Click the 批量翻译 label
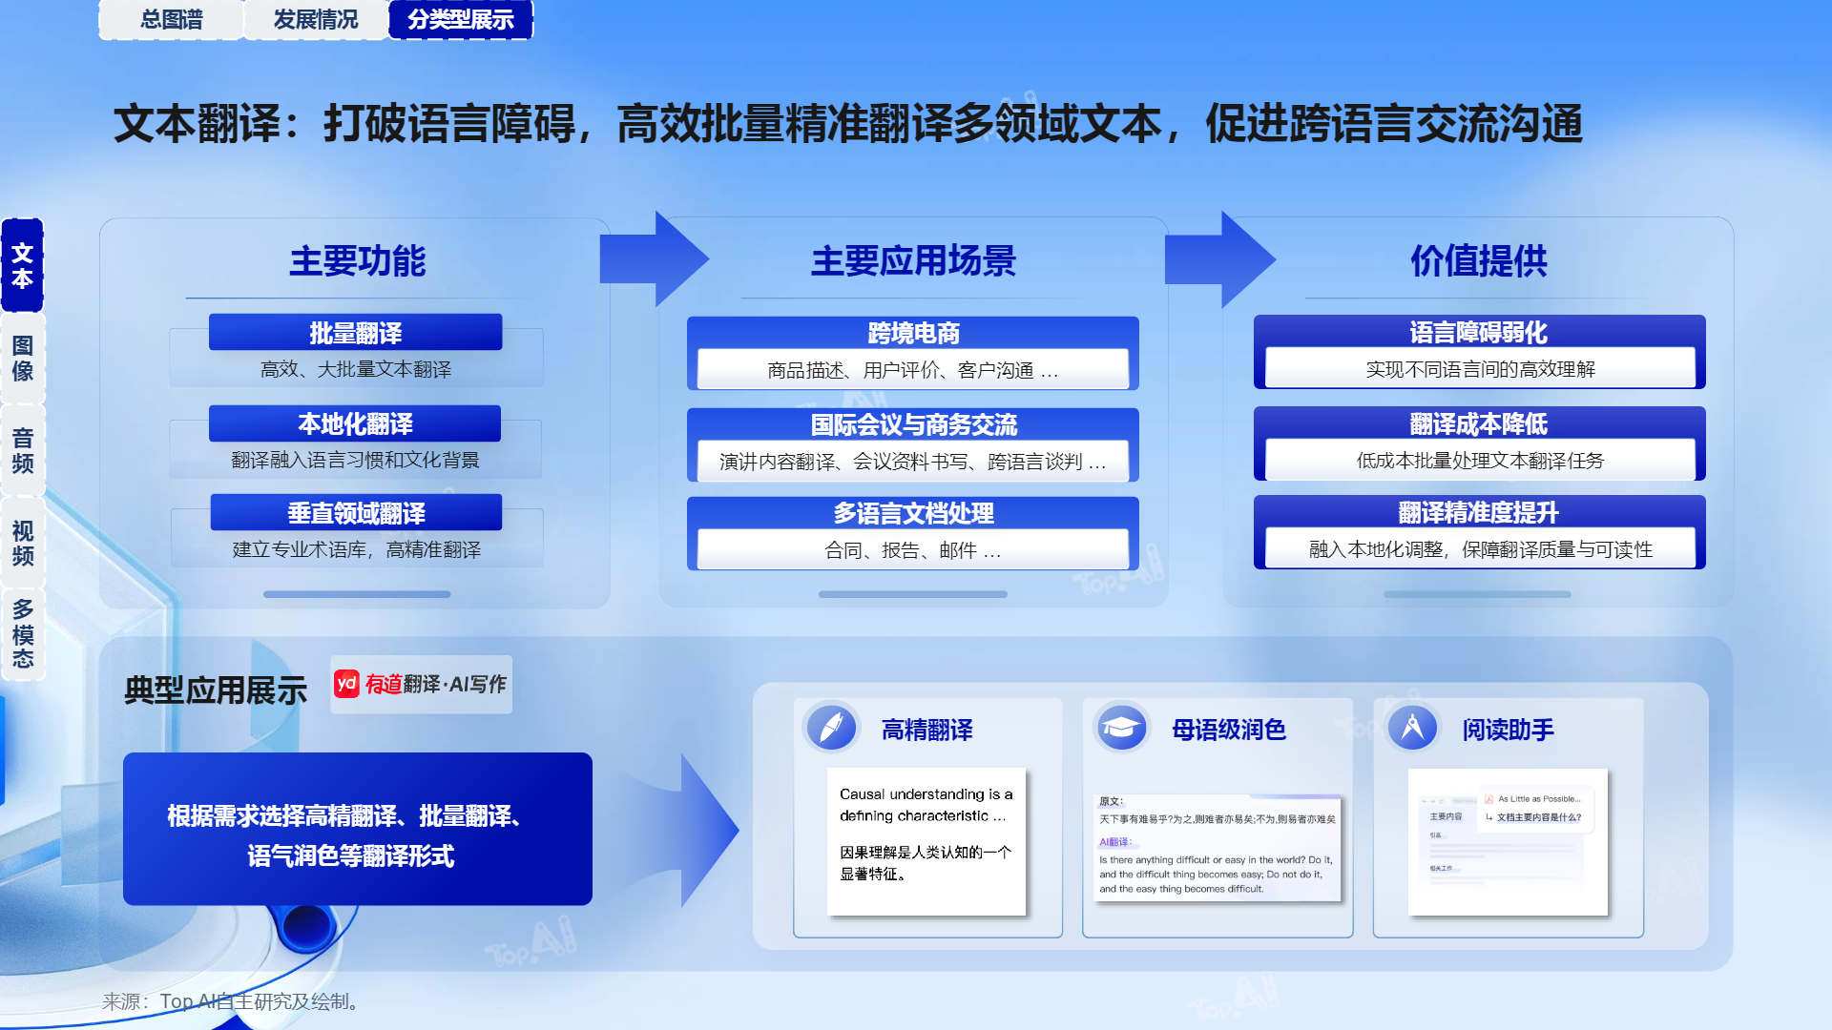 tap(355, 333)
